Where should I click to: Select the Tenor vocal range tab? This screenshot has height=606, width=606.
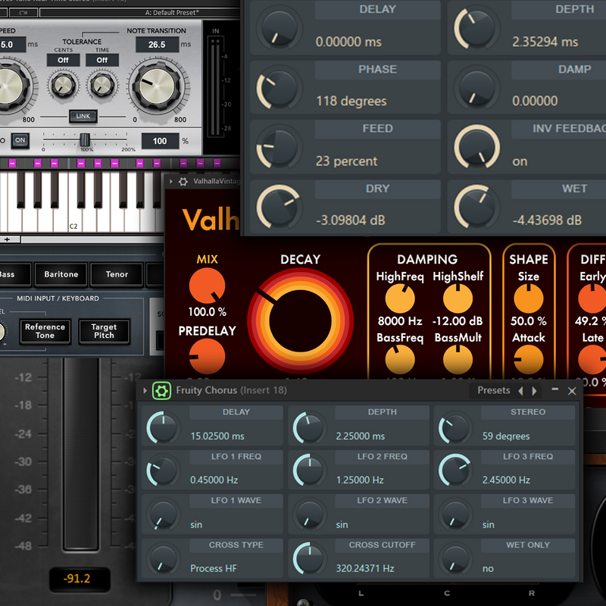click(x=116, y=274)
